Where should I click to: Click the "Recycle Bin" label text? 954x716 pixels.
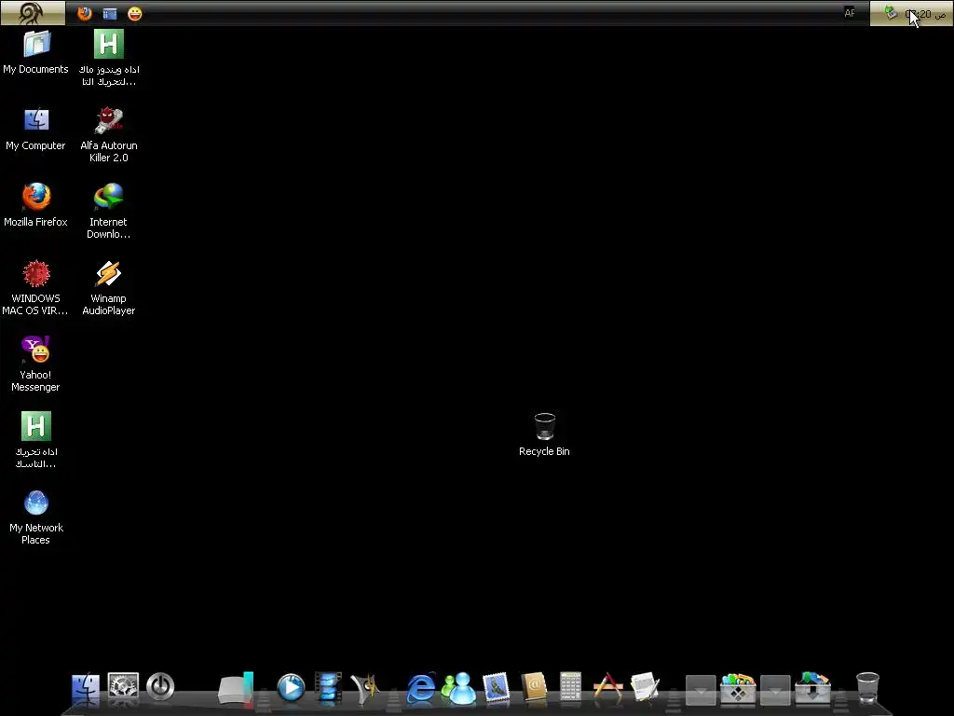coord(544,451)
